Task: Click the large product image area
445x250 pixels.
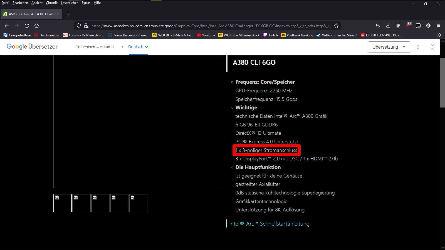Action: click(x=137, y=122)
